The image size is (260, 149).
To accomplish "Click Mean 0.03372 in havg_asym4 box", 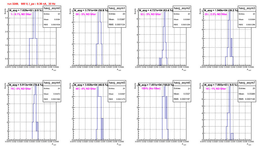I will click(52, 94).
